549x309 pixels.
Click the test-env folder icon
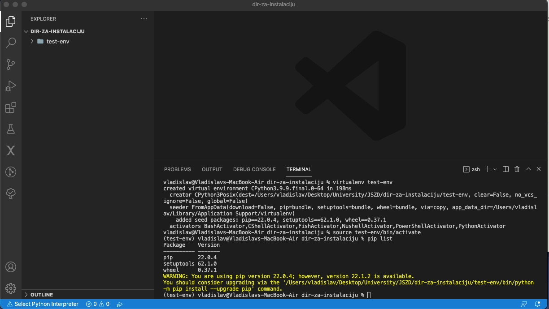click(x=40, y=41)
